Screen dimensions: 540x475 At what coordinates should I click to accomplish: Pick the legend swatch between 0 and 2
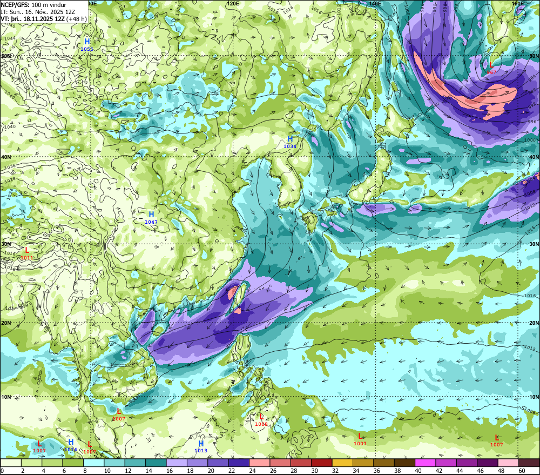[x=11, y=463]
